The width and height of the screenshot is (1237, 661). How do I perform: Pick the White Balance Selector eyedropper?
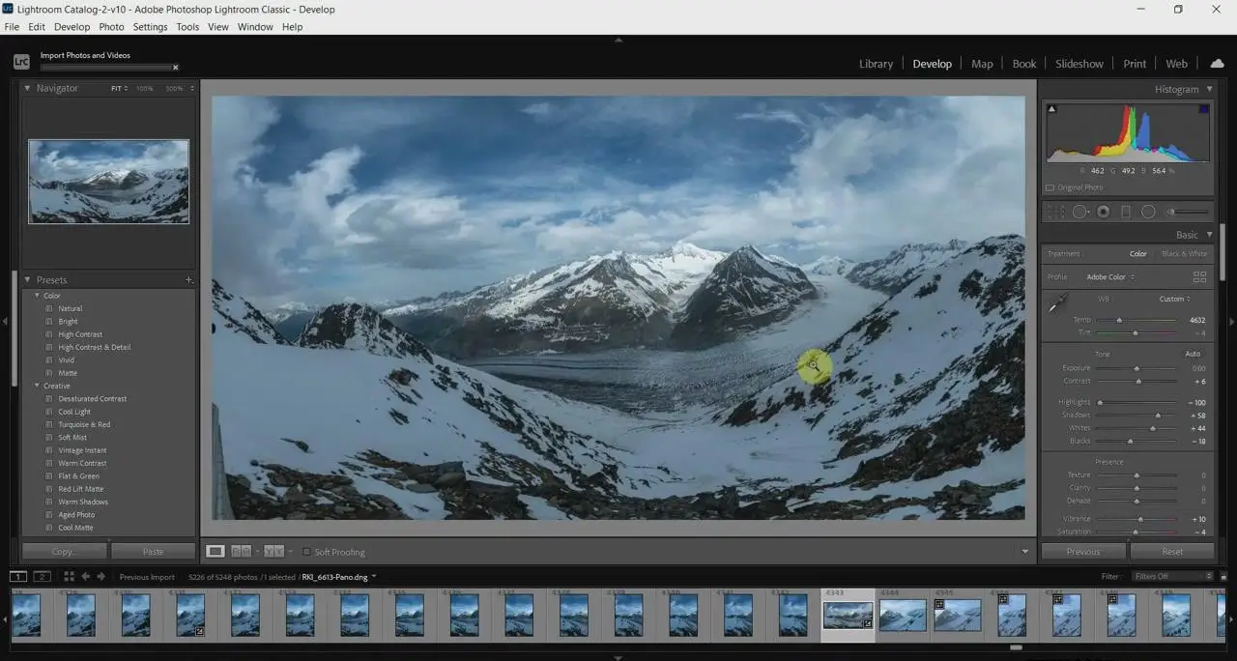pos(1059,303)
